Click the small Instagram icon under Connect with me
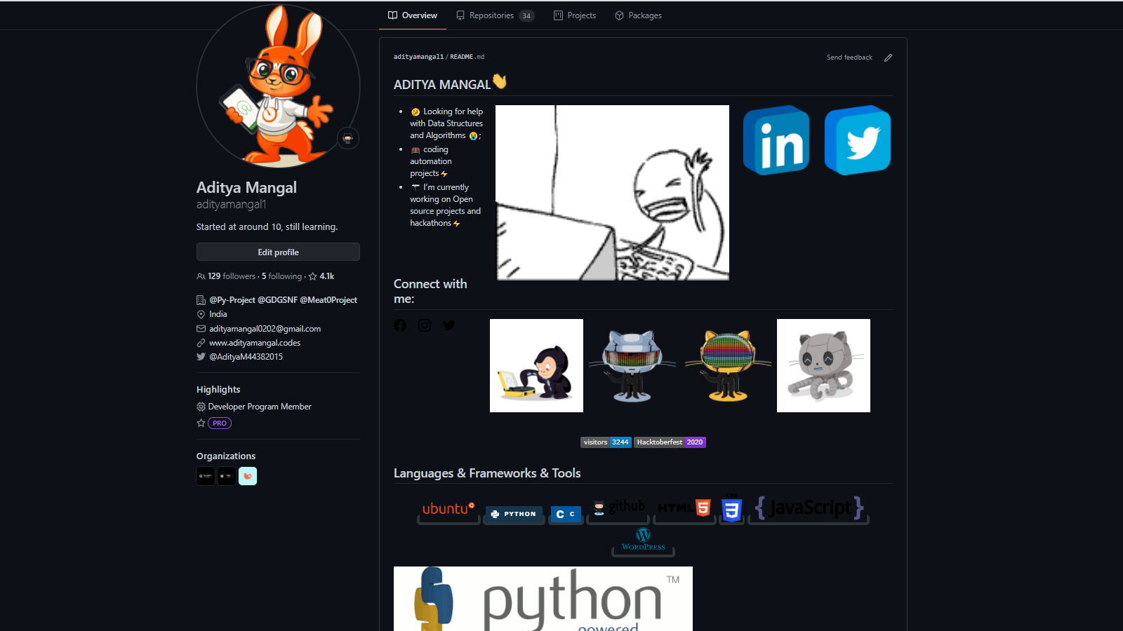This screenshot has width=1123, height=631. click(425, 325)
